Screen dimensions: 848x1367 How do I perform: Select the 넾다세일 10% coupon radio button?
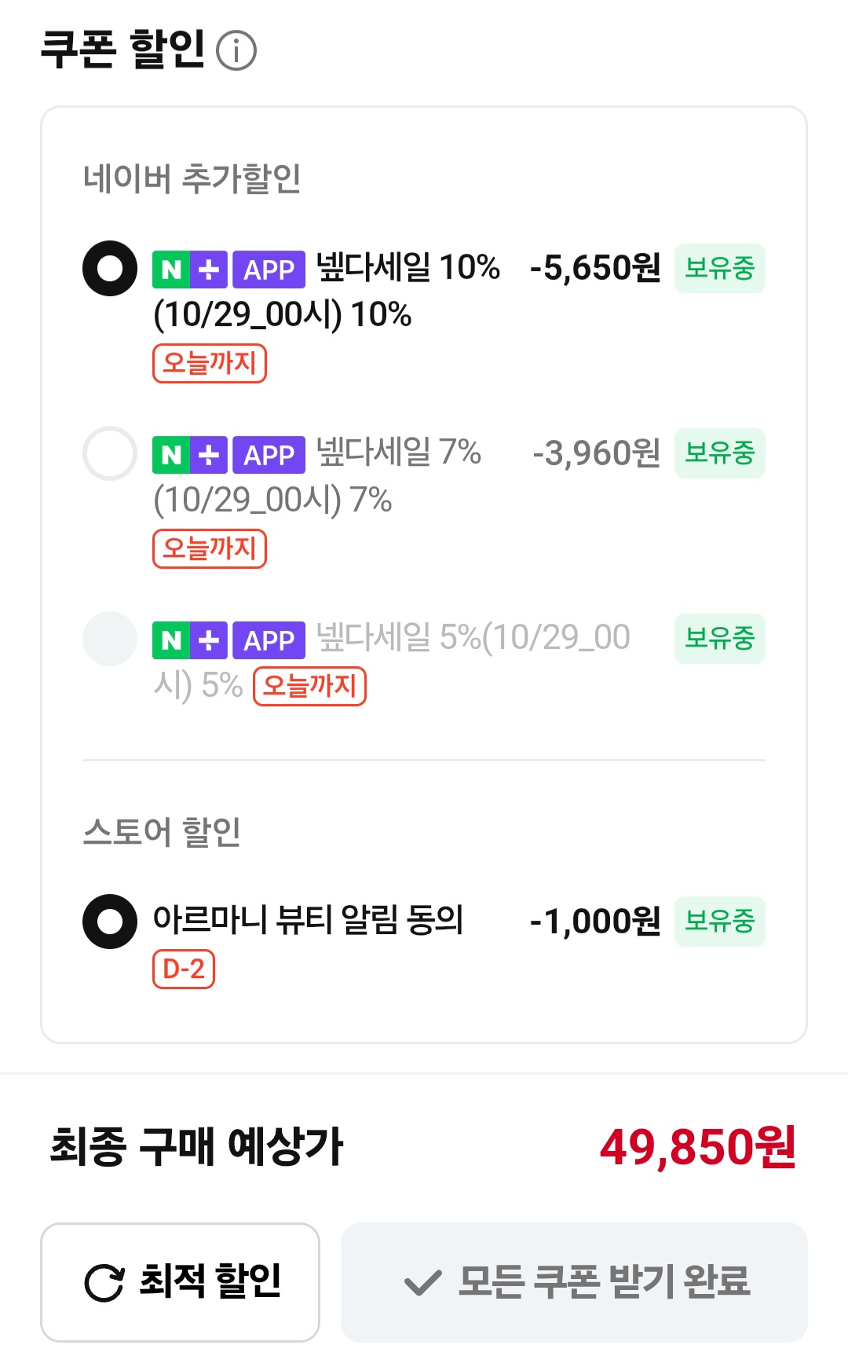pyautogui.click(x=110, y=269)
